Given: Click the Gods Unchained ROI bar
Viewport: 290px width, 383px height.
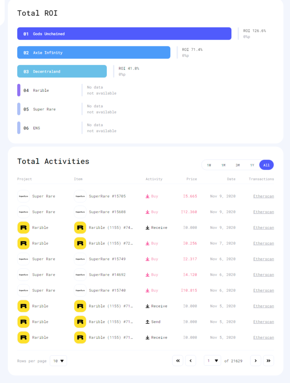Looking at the screenshot, I should [124, 34].
